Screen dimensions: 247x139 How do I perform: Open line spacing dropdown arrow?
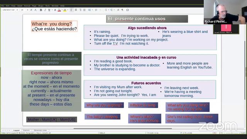(92, 10)
